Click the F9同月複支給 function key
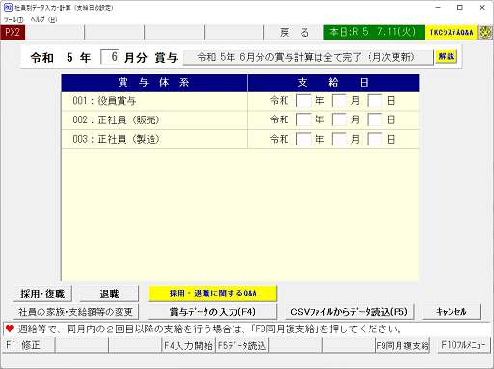 [x=402, y=345]
